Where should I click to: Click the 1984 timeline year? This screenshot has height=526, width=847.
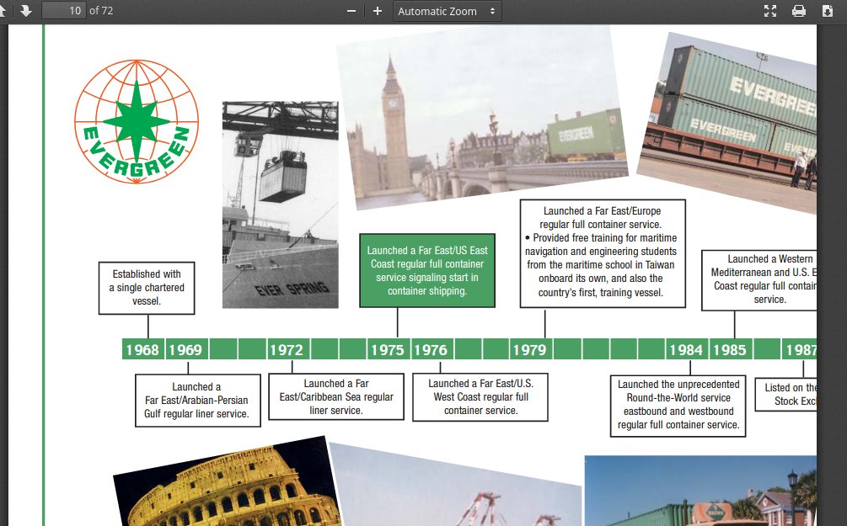pos(686,349)
